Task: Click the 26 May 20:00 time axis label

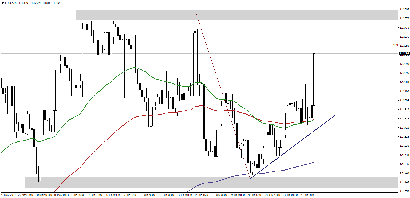Action: coord(26,195)
